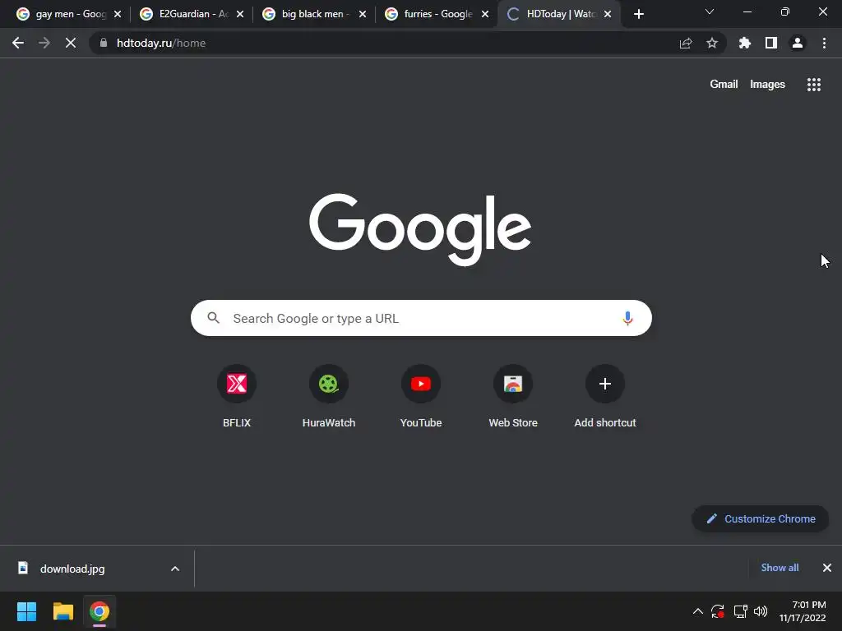Open the volume control in system tray
Image resolution: width=842 pixels, height=631 pixels.
pyautogui.click(x=761, y=611)
